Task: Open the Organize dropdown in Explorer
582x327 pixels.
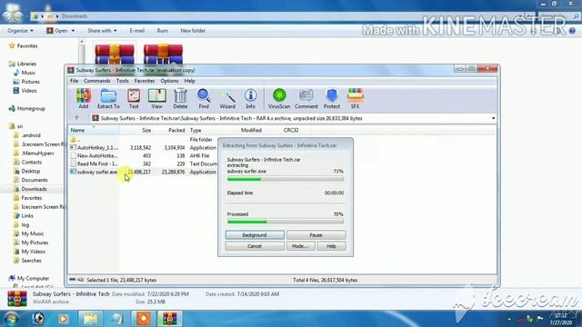Action: pos(20,31)
